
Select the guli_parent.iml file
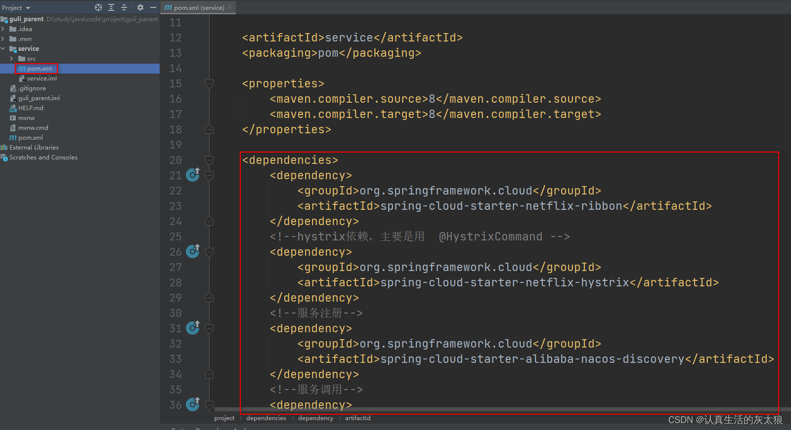tap(35, 98)
